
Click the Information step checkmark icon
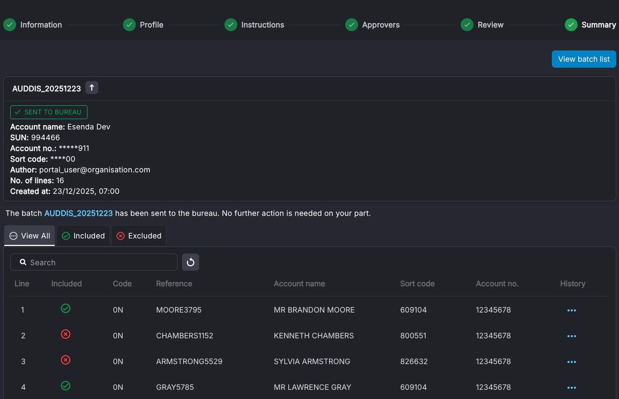[x=10, y=25]
